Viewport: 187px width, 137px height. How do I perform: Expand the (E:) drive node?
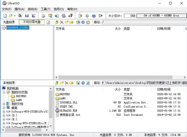(x=4, y=119)
